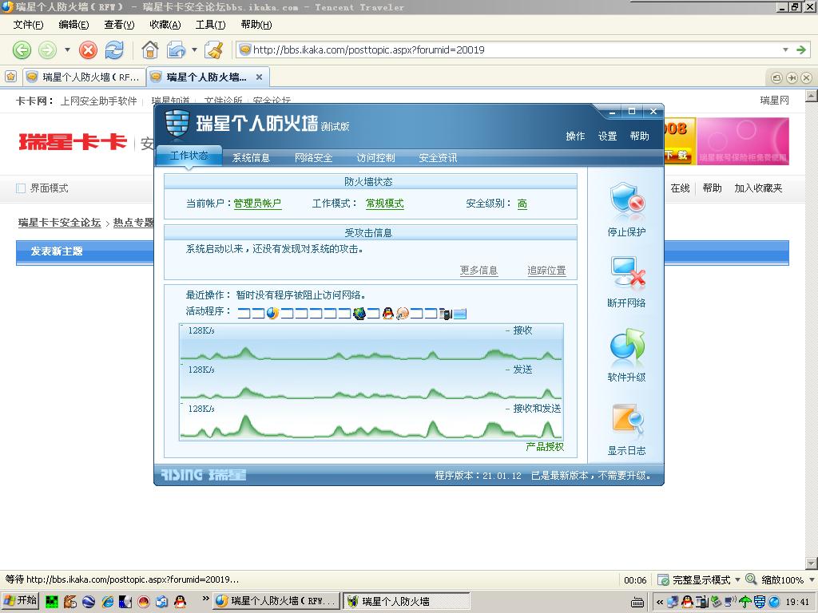This screenshot has width=818, height=613.
Task: Click the 常规模式 work mode link
Action: [385, 204]
